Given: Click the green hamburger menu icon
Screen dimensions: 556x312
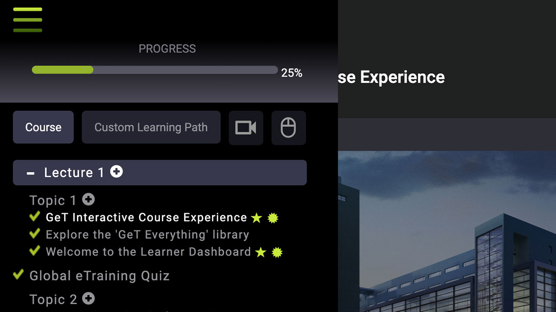Looking at the screenshot, I should coord(27,19).
